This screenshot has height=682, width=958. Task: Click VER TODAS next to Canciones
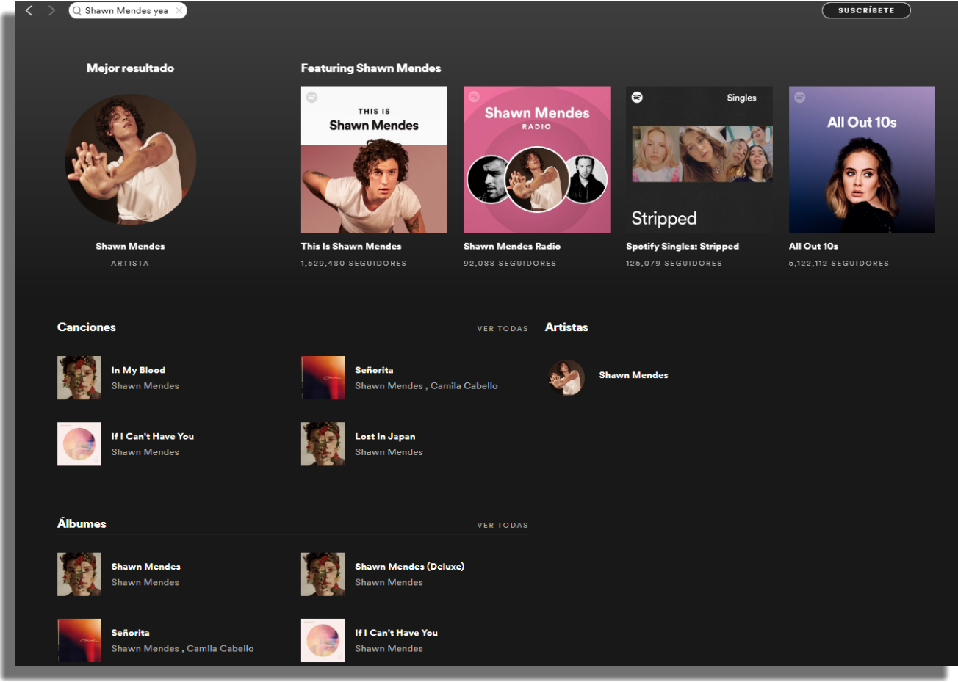[503, 329]
